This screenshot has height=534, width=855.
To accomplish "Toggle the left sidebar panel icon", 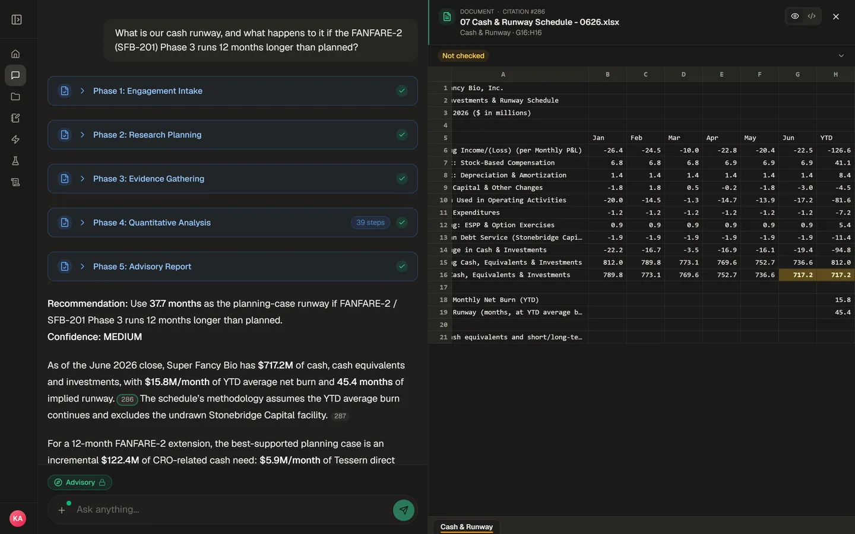I will pyautogui.click(x=17, y=20).
